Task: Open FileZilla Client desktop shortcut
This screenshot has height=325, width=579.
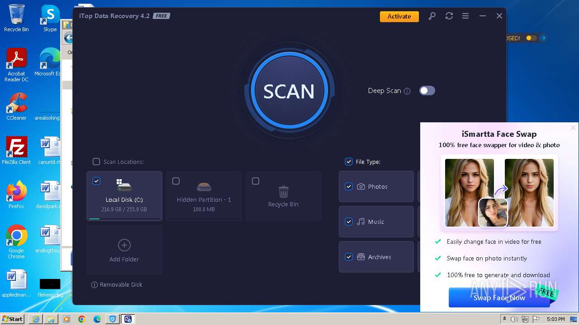Action: (x=16, y=151)
